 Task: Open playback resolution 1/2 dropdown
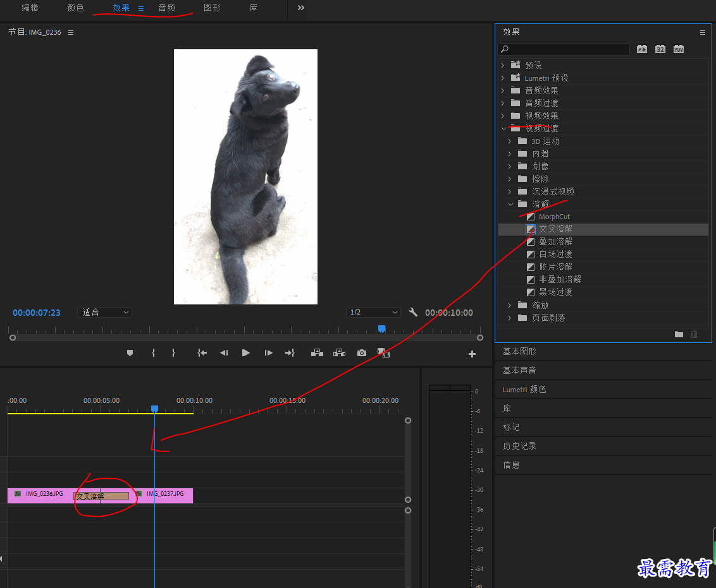tap(373, 312)
